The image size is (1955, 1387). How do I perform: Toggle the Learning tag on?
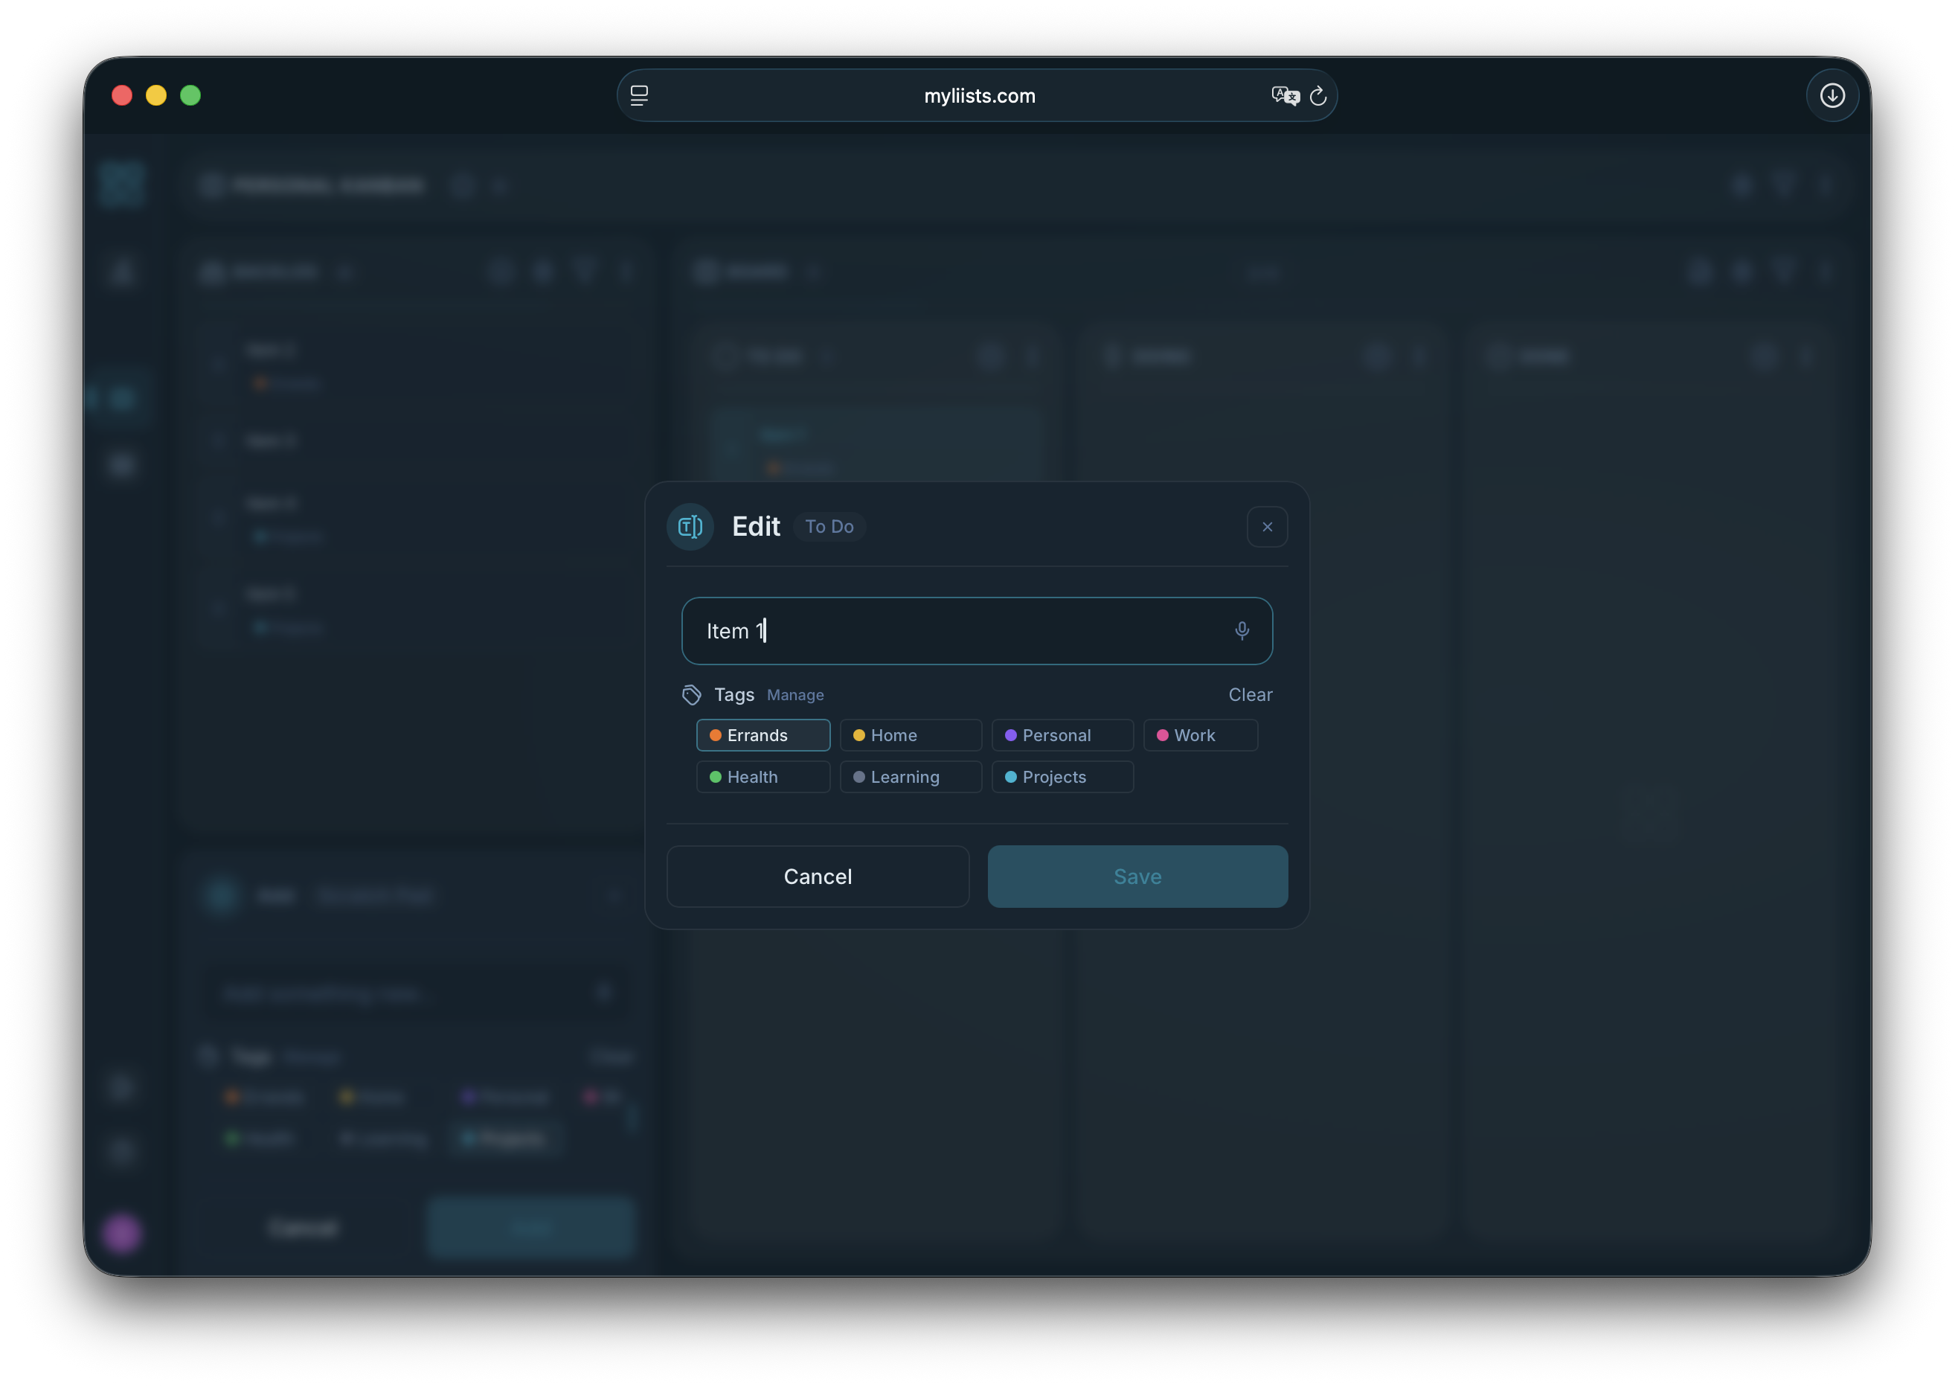[910, 776]
